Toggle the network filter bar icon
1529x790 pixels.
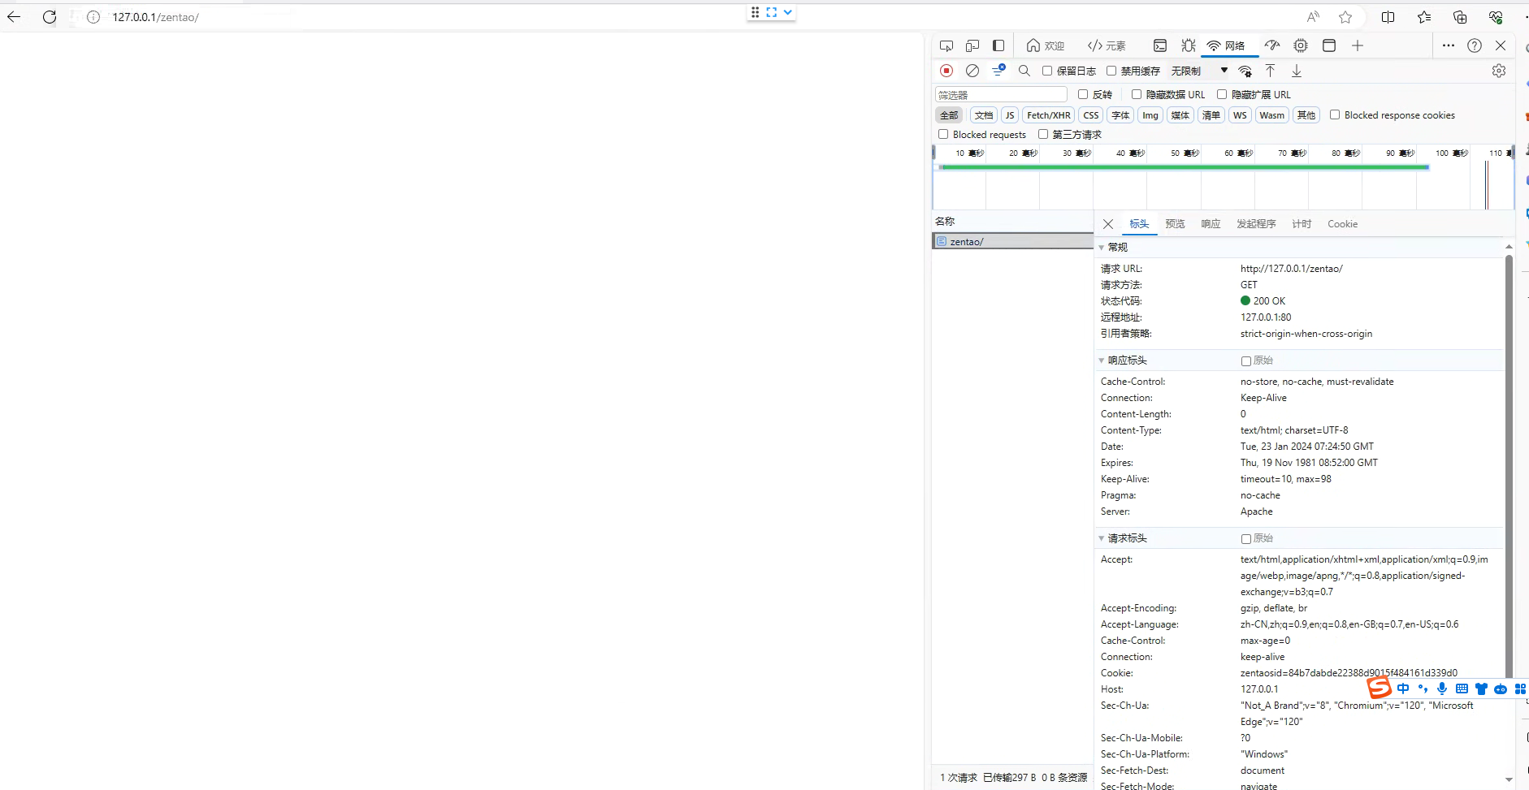click(998, 71)
